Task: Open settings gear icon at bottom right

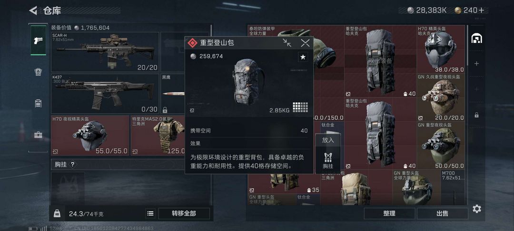Action: (477, 209)
